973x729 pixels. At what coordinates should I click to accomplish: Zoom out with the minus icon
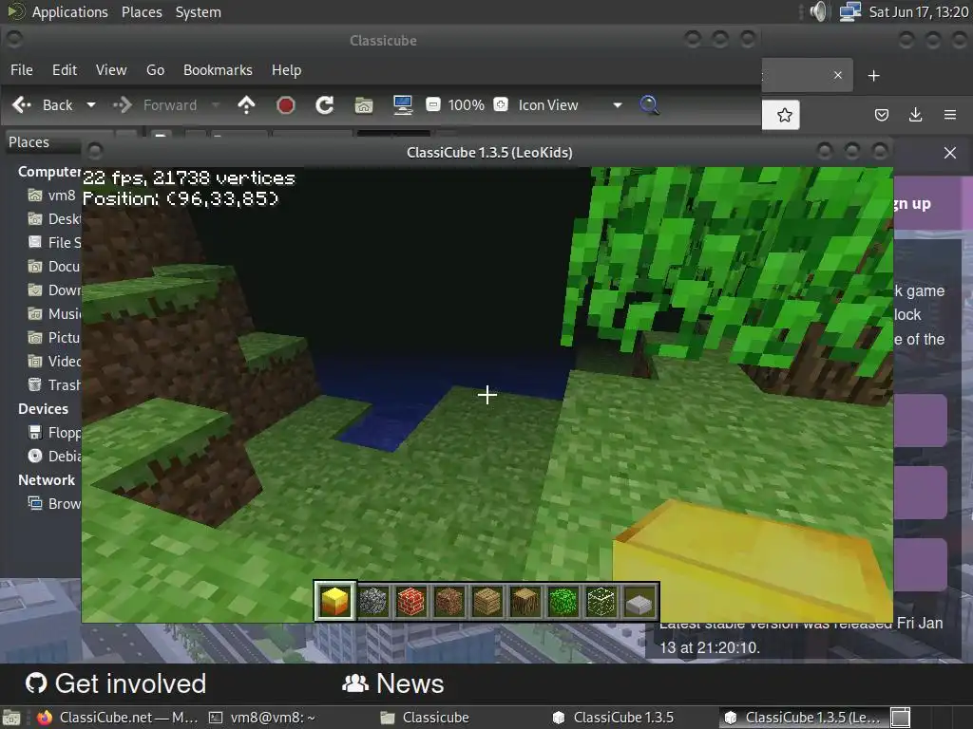pos(433,104)
